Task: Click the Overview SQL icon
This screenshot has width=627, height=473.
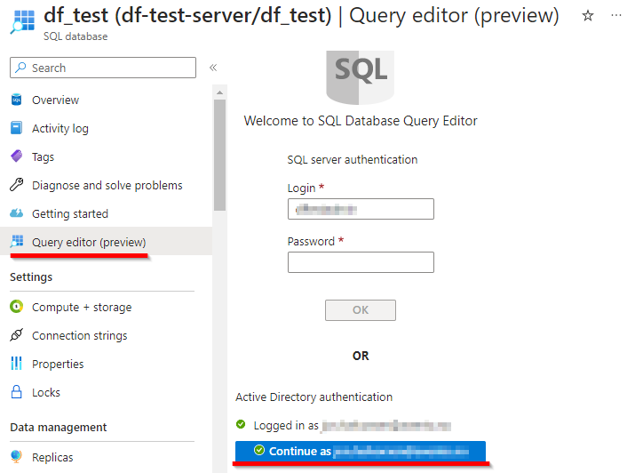Action: point(16,100)
